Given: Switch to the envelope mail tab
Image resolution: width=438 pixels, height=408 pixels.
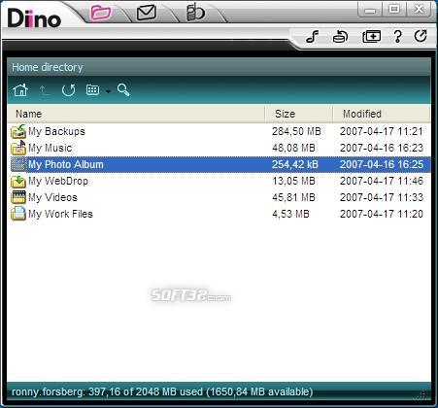Looking at the screenshot, I should pyautogui.click(x=147, y=13).
